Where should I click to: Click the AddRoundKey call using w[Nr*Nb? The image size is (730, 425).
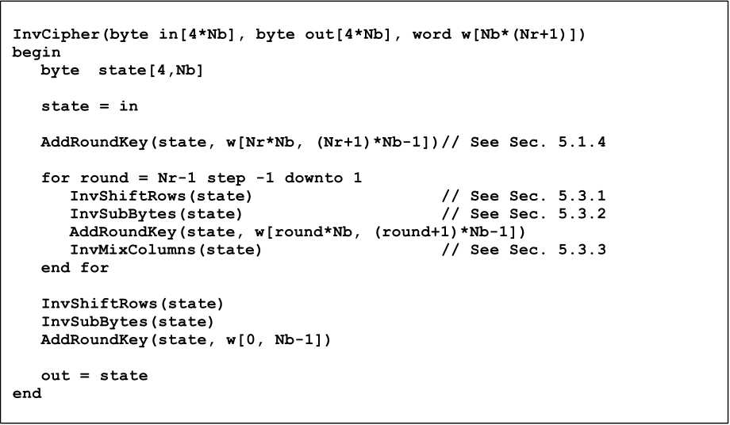[x=238, y=143]
